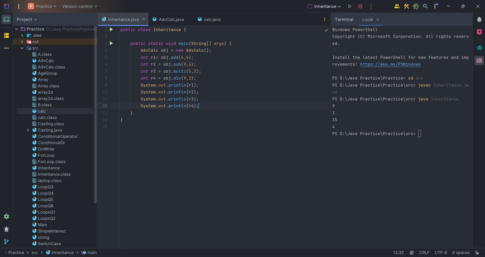Open the Inheritance run configuration dropdown
Screen dimensions: 485x257
pyautogui.click(x=324, y=6)
